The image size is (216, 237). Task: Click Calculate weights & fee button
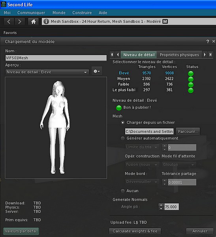135,231
